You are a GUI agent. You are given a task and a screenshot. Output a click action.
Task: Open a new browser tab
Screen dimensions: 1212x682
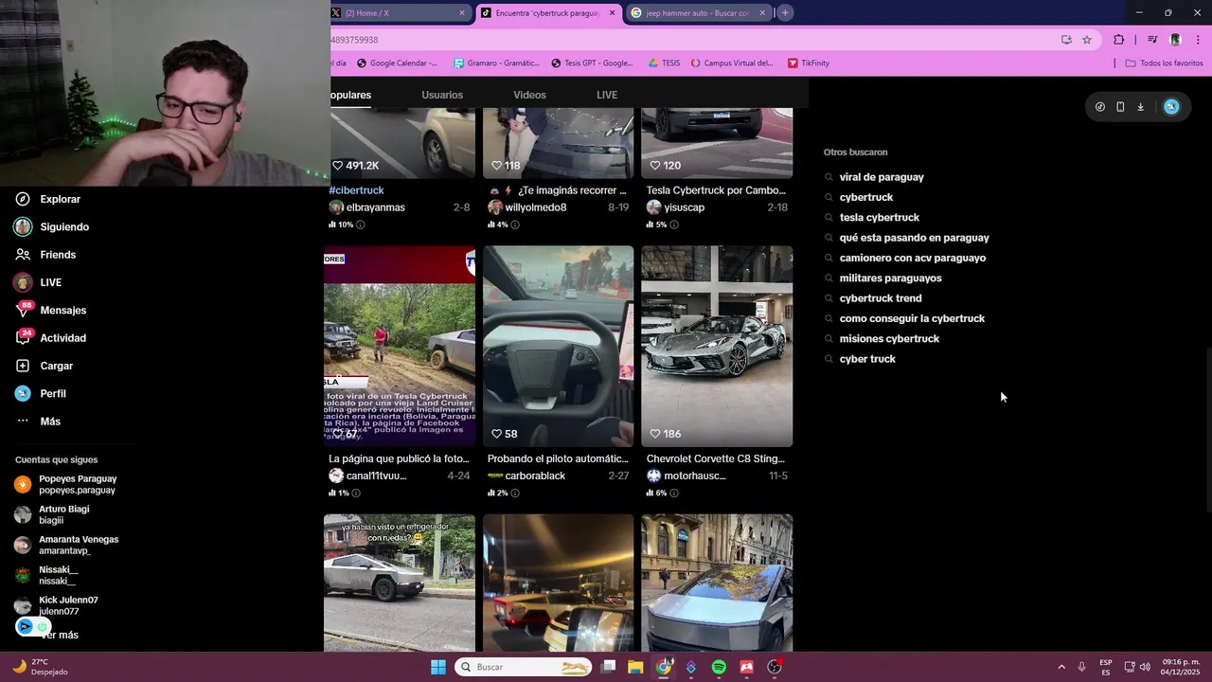click(x=785, y=12)
